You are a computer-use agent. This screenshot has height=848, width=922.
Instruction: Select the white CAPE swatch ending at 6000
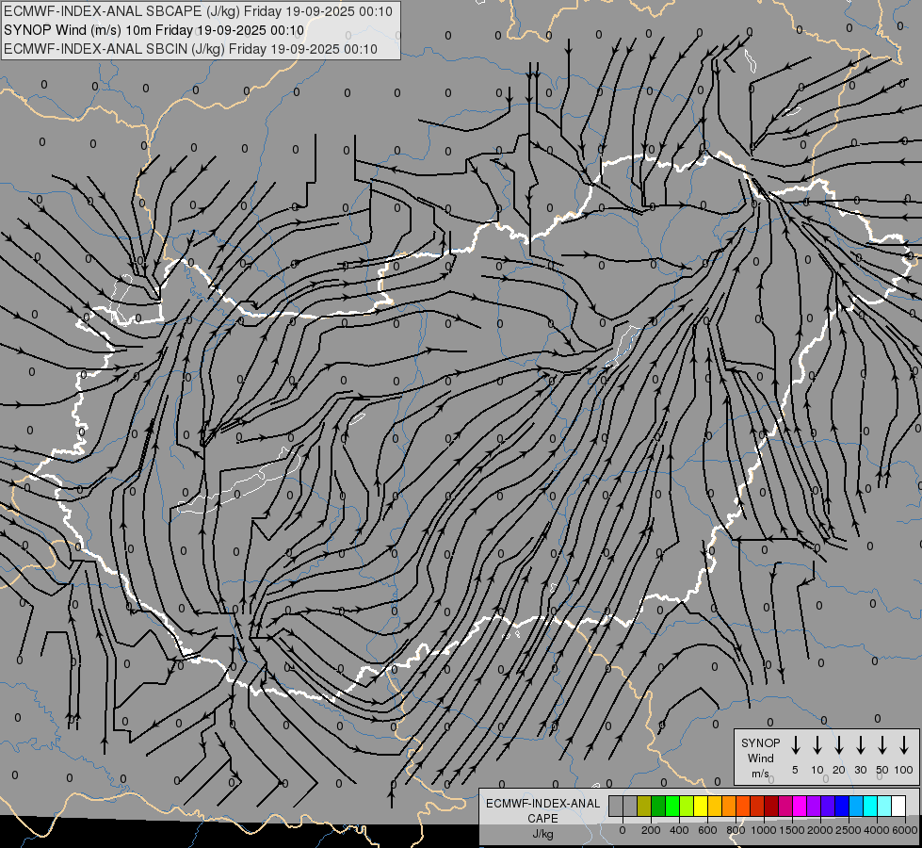pyautogui.click(x=898, y=806)
